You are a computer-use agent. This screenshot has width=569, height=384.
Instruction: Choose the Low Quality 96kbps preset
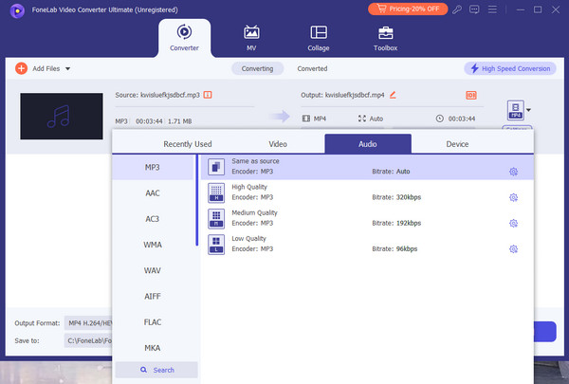[367, 245]
